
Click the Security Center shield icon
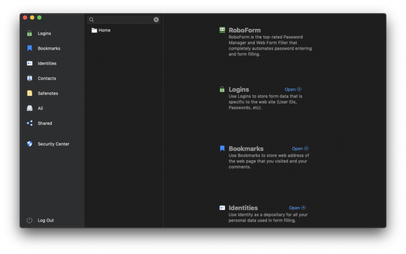29,144
